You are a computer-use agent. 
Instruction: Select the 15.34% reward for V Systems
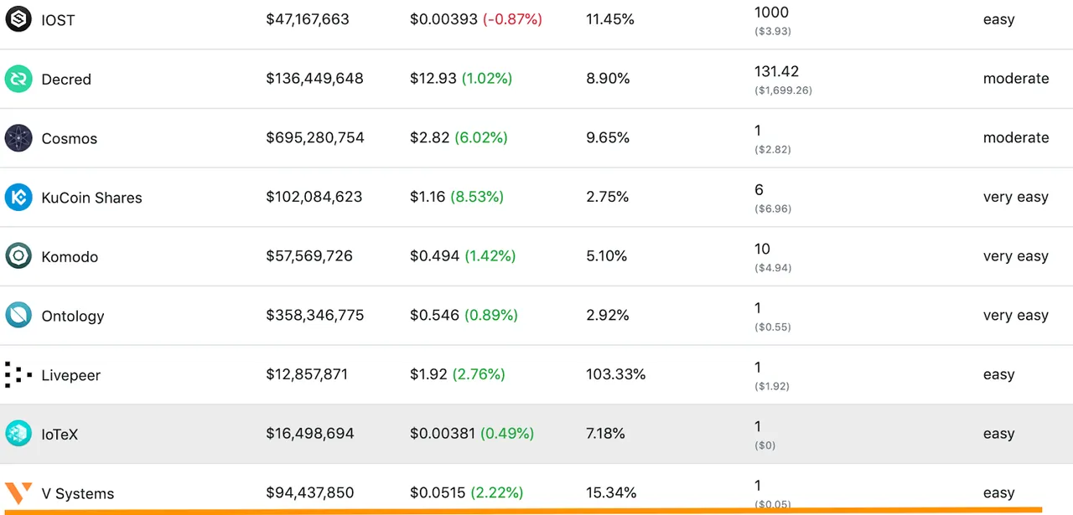611,492
